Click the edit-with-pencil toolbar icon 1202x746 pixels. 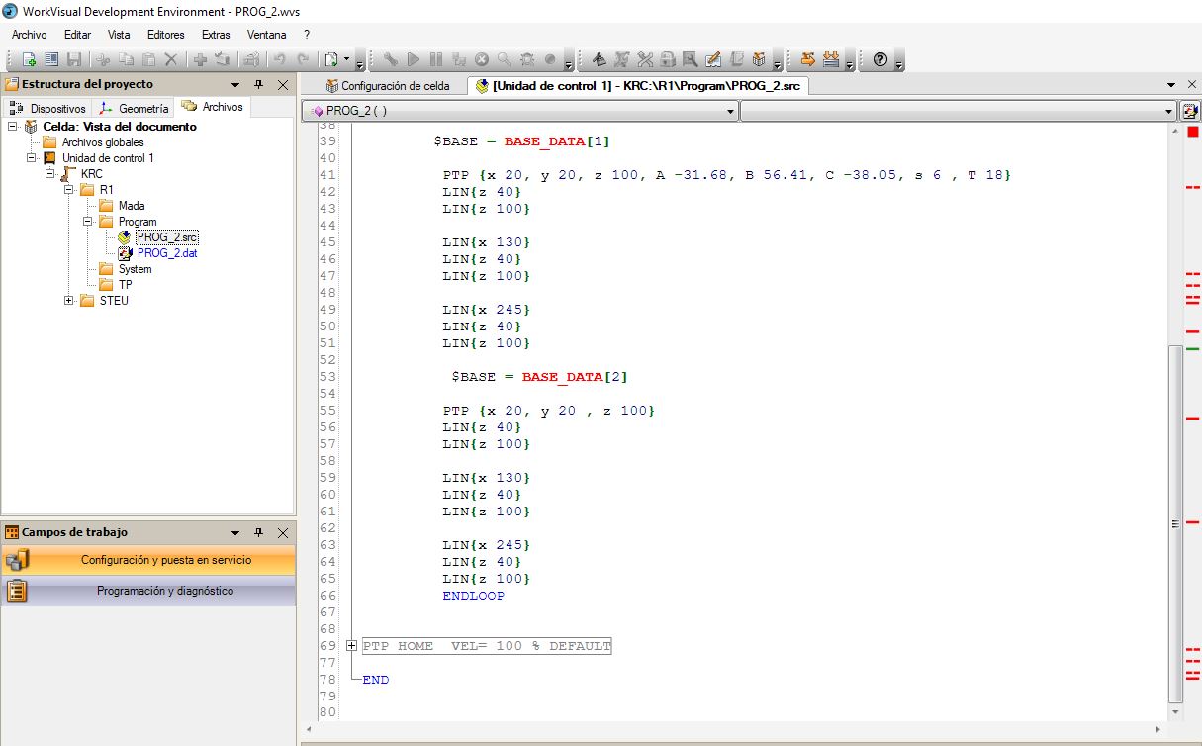pyautogui.click(x=713, y=60)
